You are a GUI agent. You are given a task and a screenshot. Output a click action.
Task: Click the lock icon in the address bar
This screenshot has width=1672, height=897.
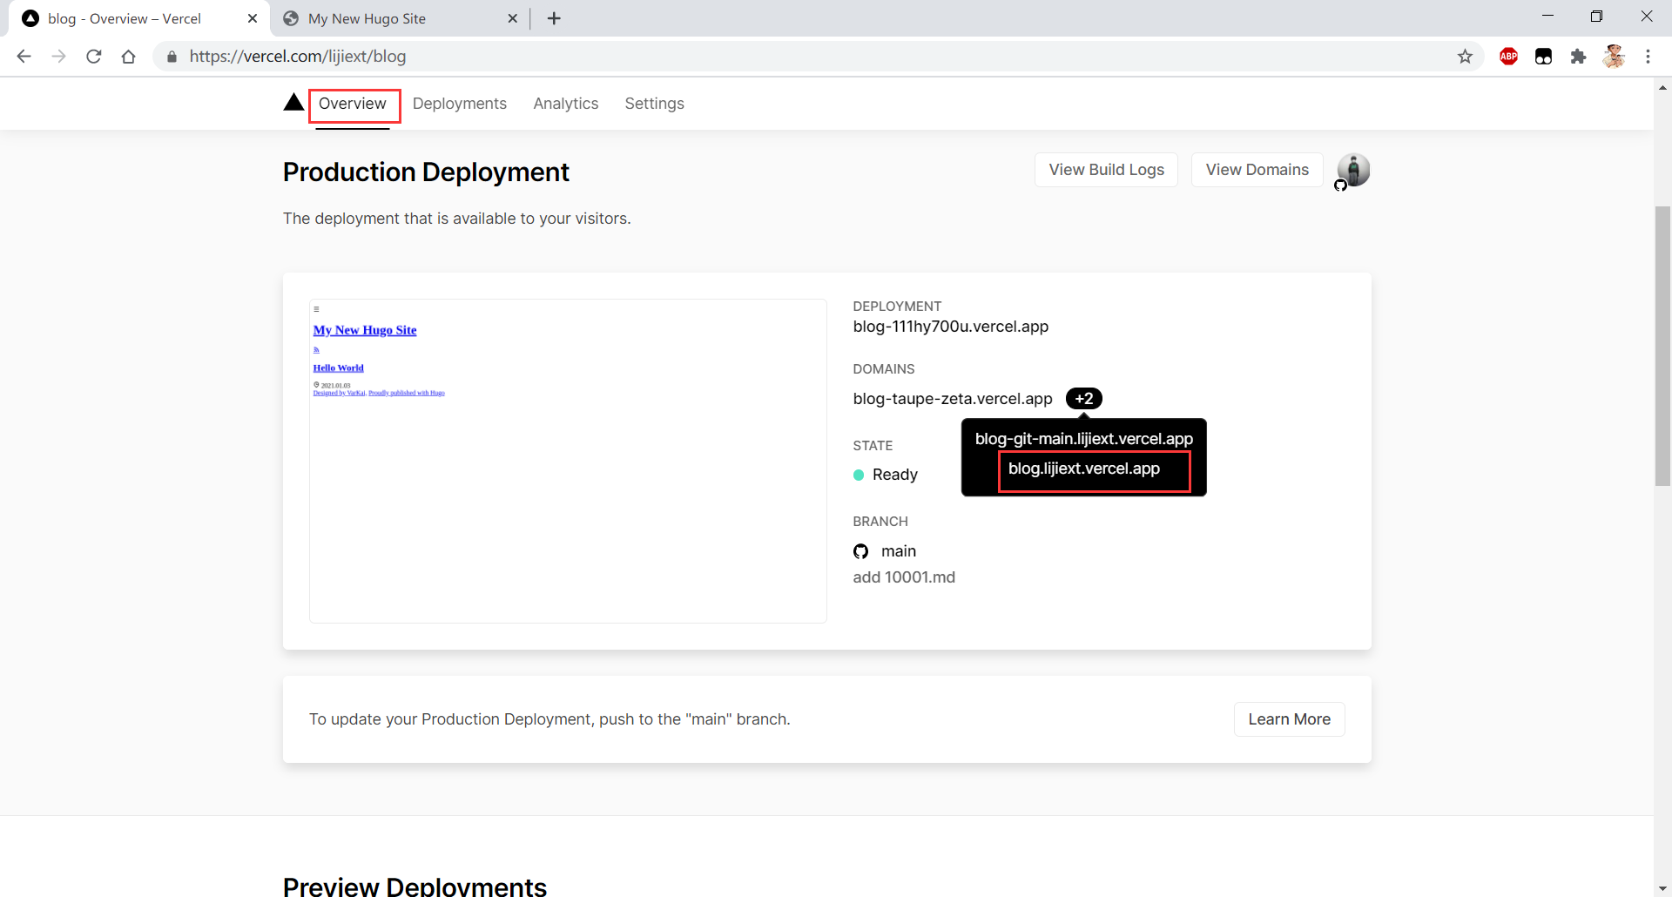(x=172, y=57)
